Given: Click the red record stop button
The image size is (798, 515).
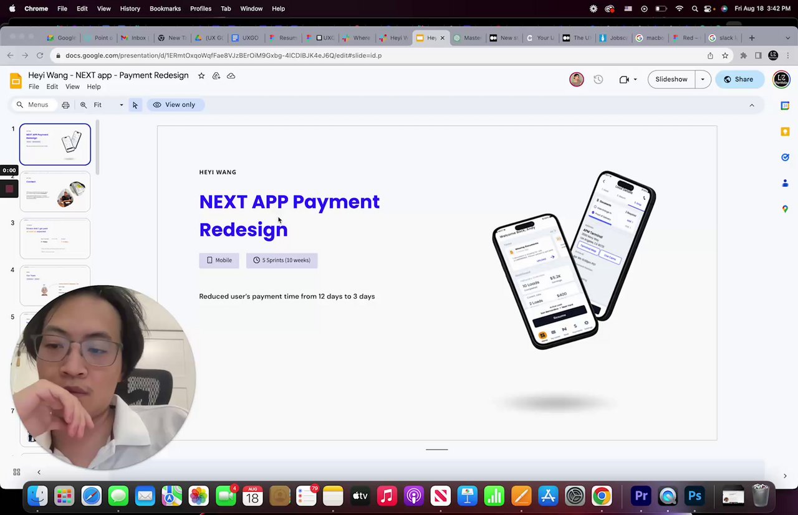Looking at the screenshot, I should pos(9,189).
